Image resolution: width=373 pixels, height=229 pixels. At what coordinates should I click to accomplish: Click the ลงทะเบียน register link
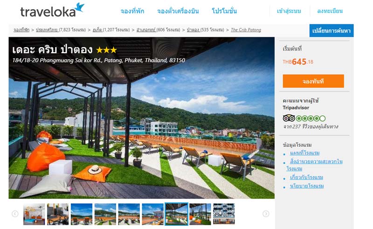click(330, 11)
